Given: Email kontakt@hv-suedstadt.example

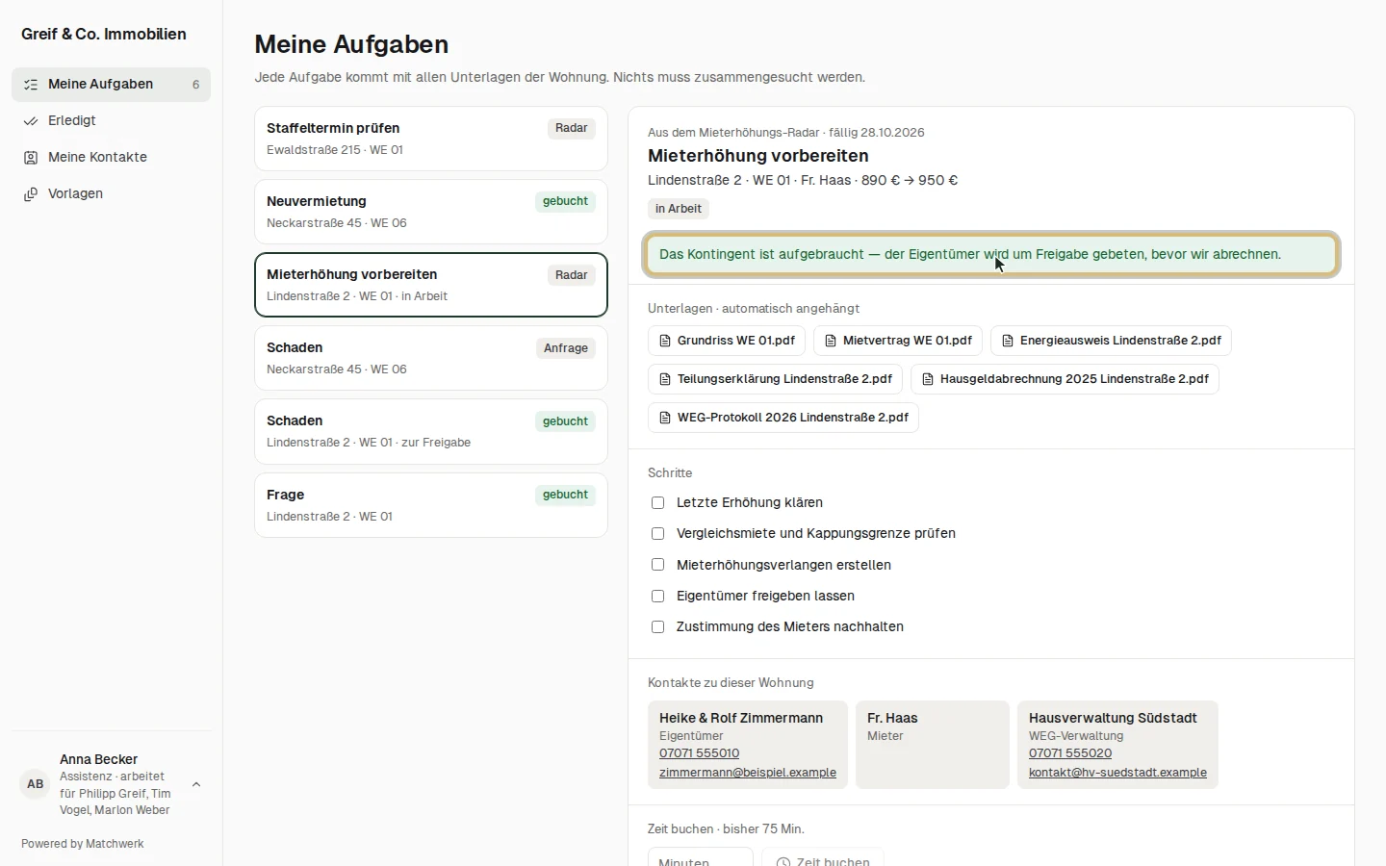Looking at the screenshot, I should click(1117, 773).
